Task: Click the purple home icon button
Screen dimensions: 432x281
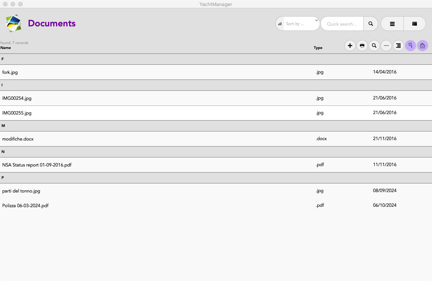Action: coord(423,46)
